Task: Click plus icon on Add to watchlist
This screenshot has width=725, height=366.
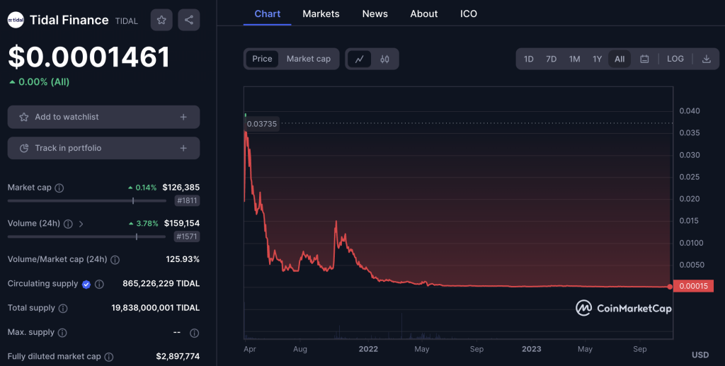Action: tap(183, 117)
